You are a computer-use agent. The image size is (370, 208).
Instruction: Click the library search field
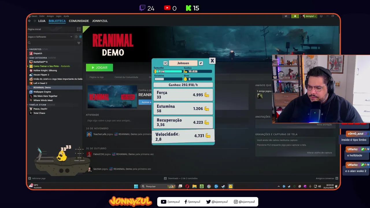[x=51, y=43]
